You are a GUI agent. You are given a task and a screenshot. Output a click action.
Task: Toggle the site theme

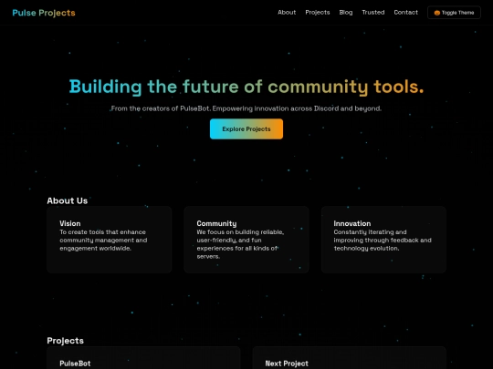pyautogui.click(x=454, y=13)
